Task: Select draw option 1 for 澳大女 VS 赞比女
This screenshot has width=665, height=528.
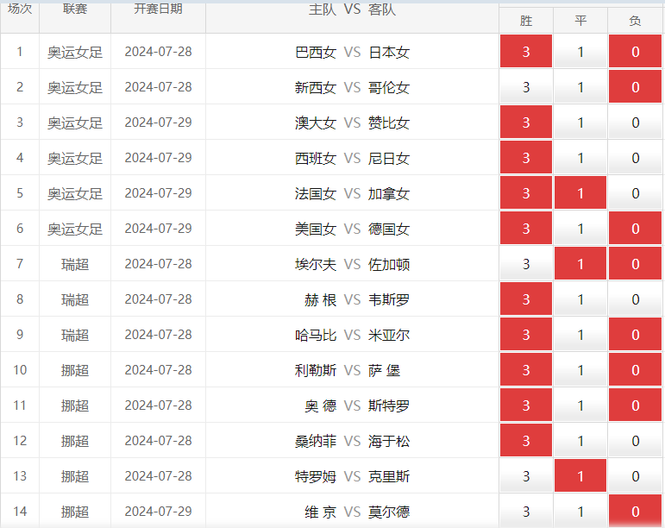Action: coord(580,123)
